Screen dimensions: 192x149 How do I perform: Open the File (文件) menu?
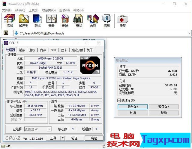pyautogui.click(x=7, y=10)
